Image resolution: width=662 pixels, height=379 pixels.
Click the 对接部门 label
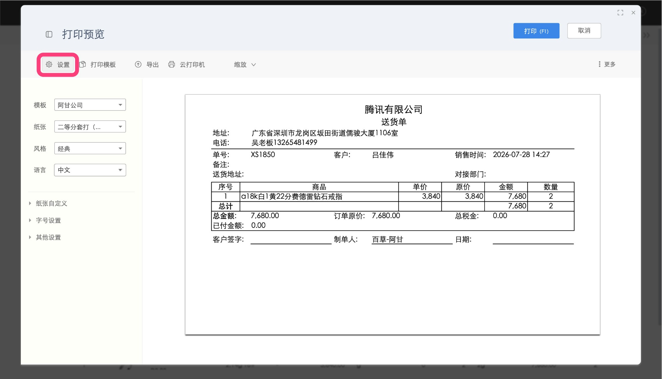pos(470,174)
